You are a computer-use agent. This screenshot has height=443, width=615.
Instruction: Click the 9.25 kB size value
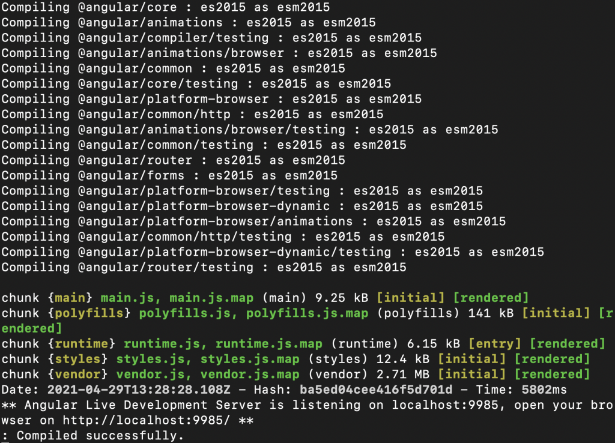point(342,298)
